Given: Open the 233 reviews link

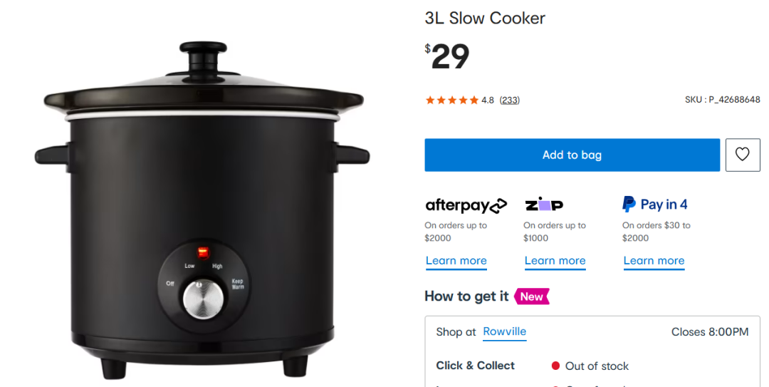Looking at the screenshot, I should tap(510, 100).
